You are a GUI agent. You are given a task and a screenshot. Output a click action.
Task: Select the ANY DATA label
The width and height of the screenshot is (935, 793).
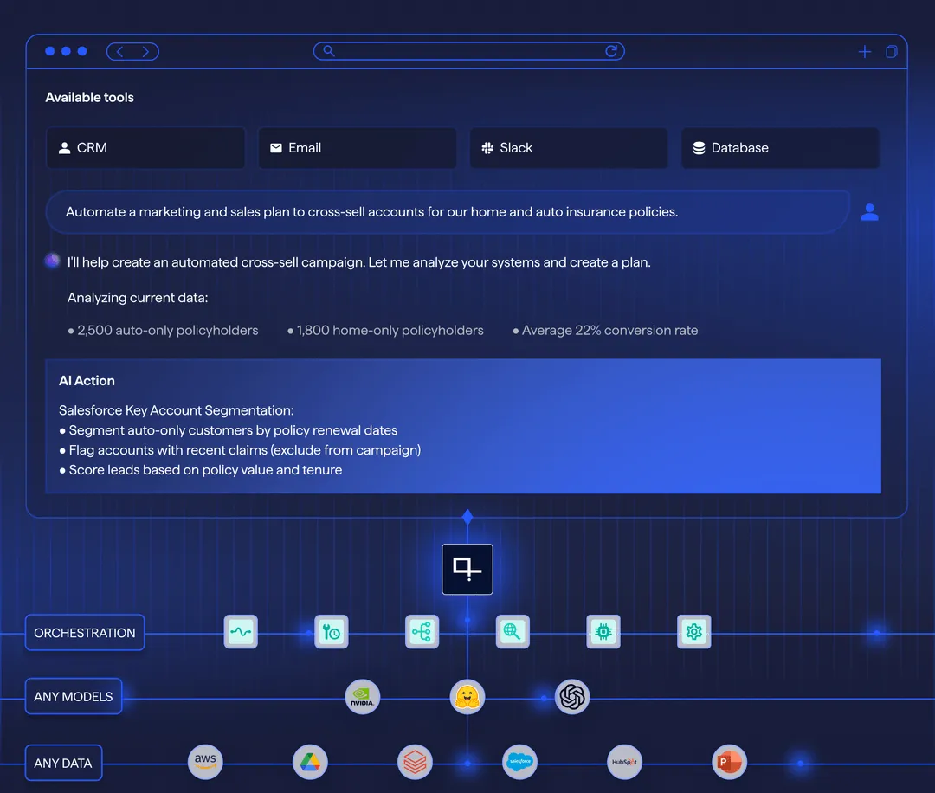point(63,764)
